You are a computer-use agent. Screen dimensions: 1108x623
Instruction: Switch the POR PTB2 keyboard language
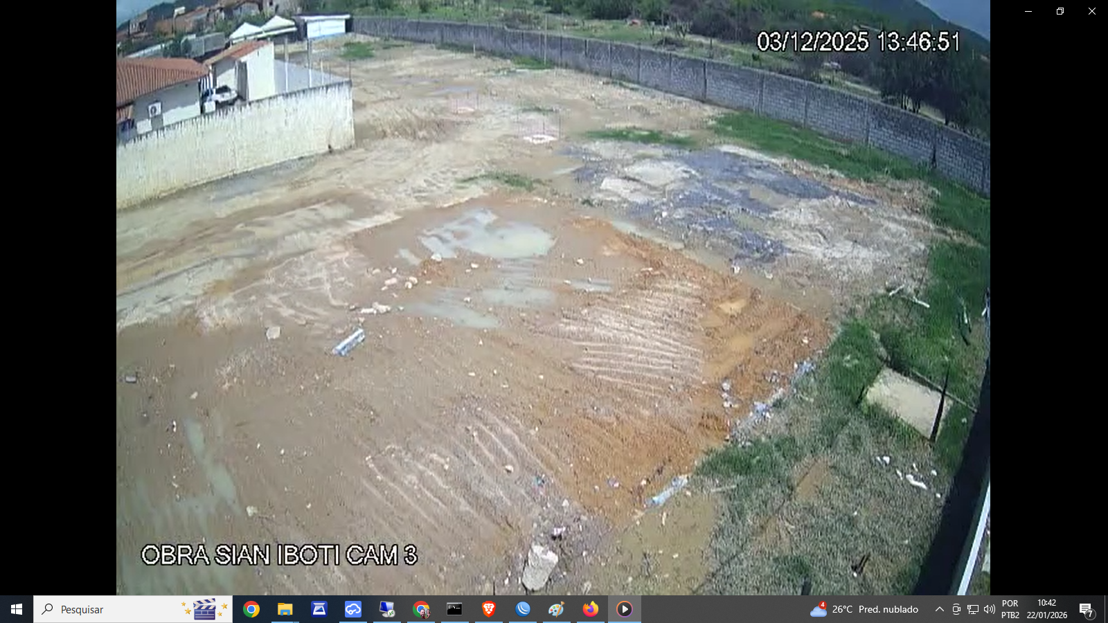1010,609
